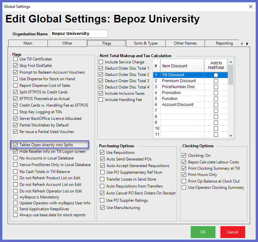Toggle Auto Cancel PO Back Orders On Receipt
Viewport: 258px width, 242px height.
(x=102, y=193)
